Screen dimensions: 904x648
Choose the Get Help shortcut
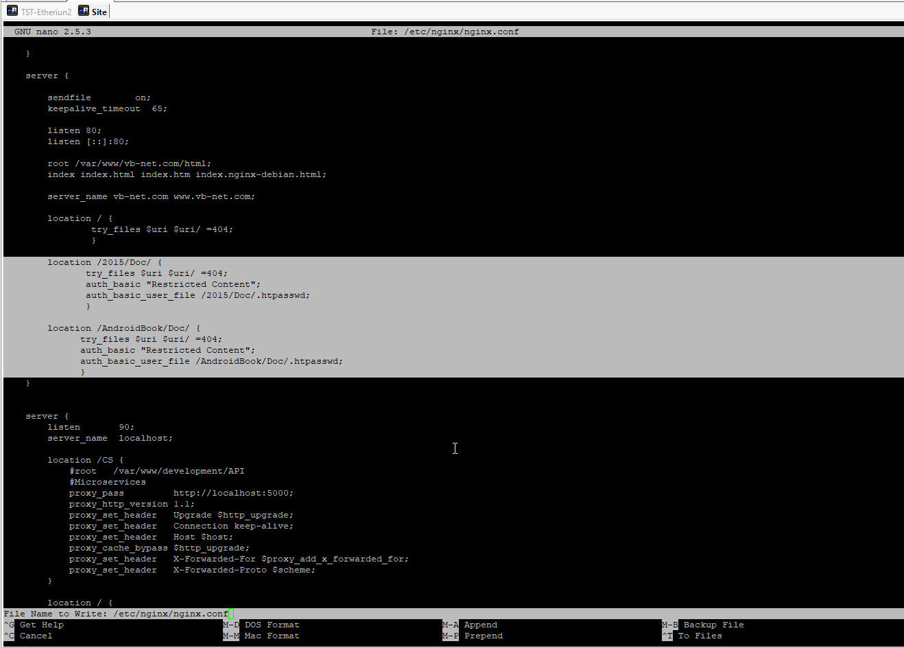point(34,625)
